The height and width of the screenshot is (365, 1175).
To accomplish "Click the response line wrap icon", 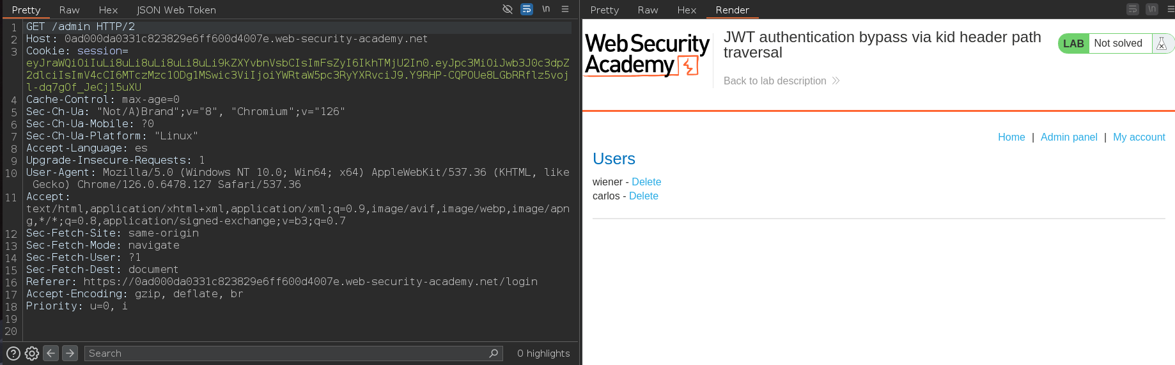I will (x=1133, y=9).
